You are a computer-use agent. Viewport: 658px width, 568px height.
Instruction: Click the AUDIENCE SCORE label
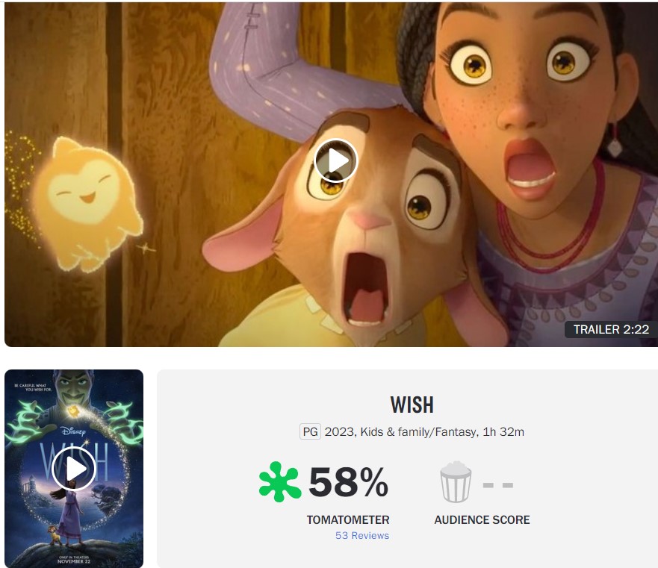pos(482,519)
